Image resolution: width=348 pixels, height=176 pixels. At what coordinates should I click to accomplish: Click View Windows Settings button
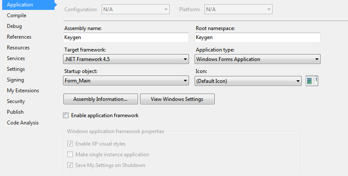177,99
